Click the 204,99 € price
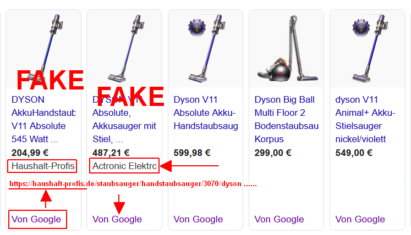 pyautogui.click(x=30, y=153)
